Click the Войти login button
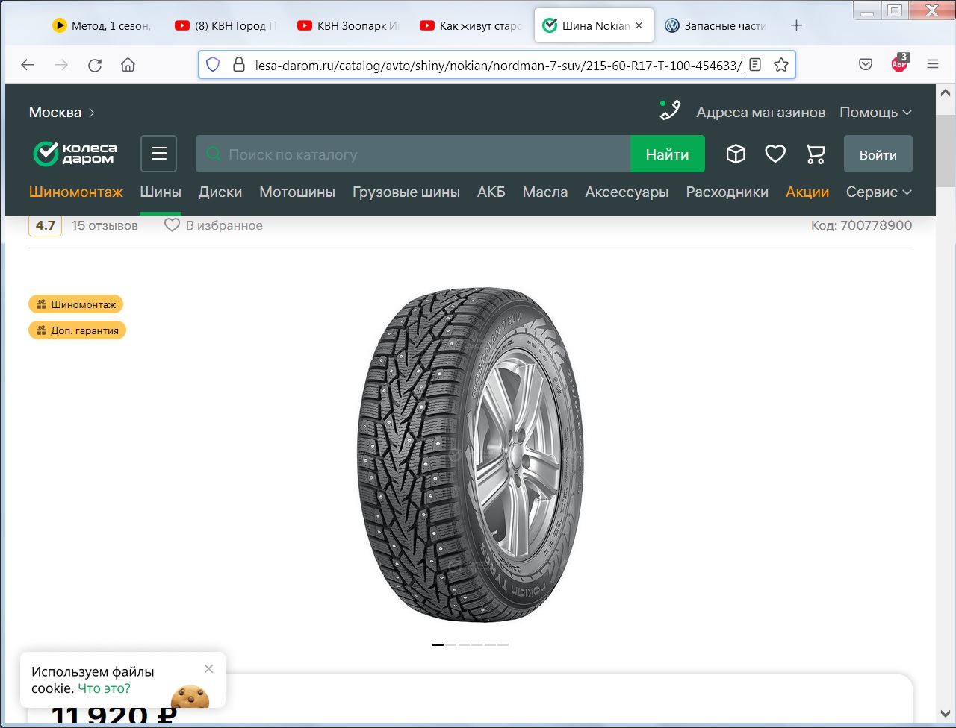The height and width of the screenshot is (728, 956). tap(878, 154)
